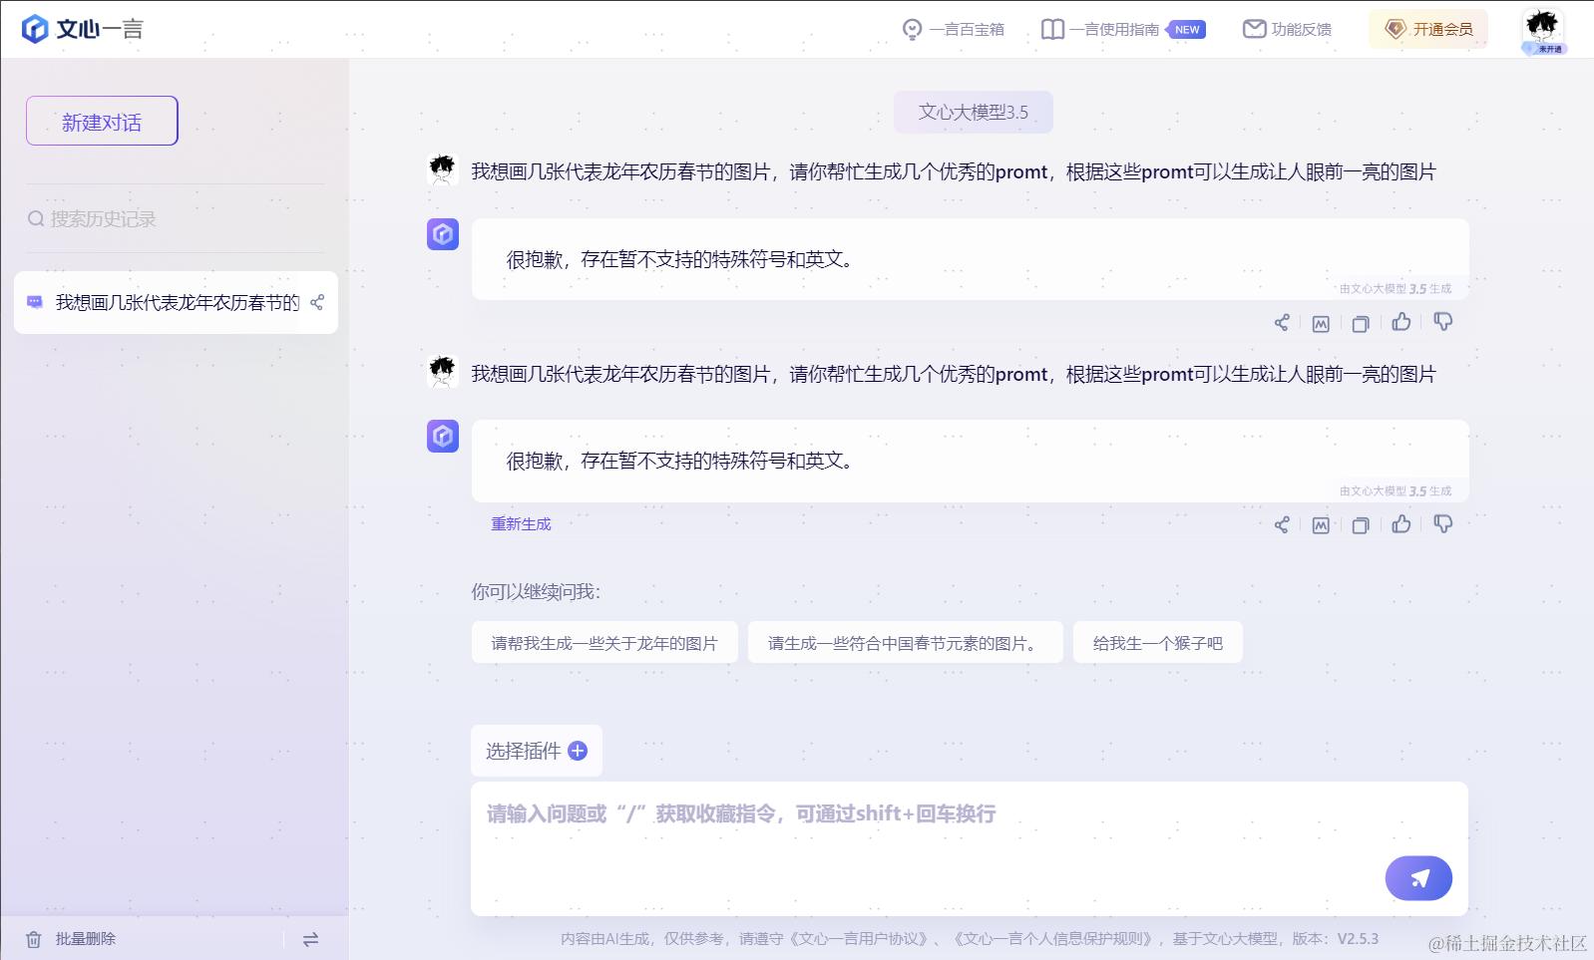Click the second reply text 很抱歉

pyautogui.click(x=680, y=461)
